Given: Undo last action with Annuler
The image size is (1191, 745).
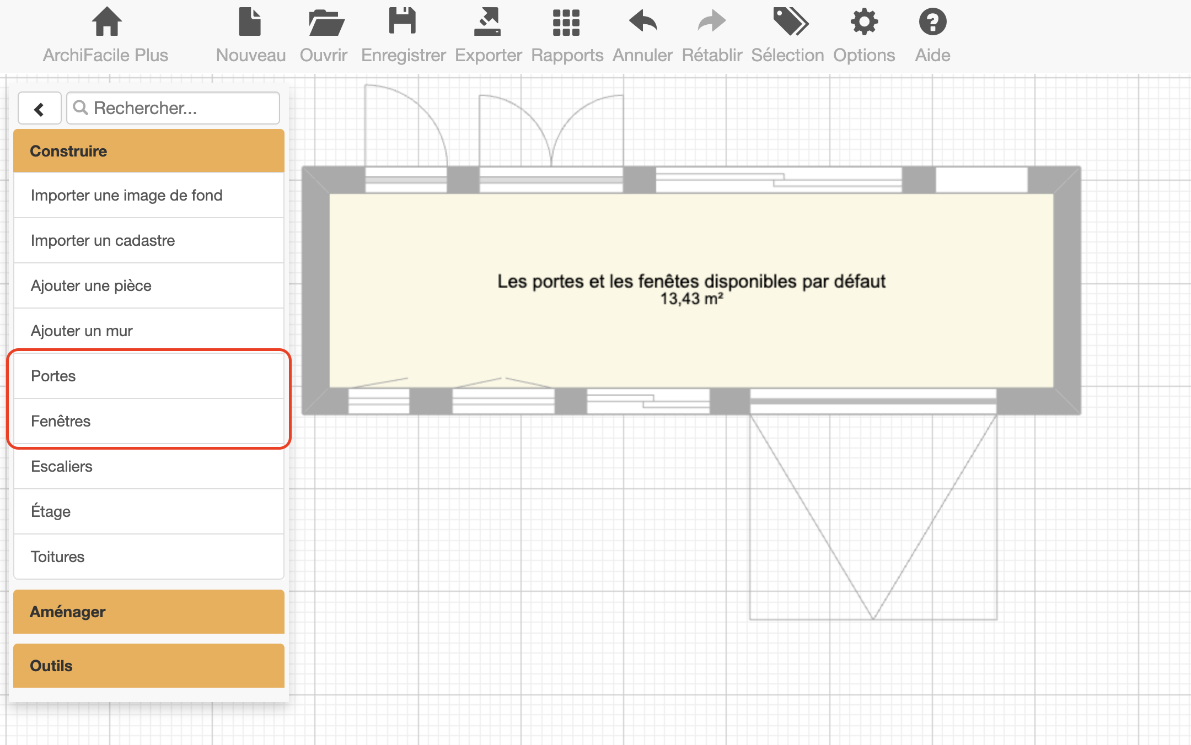Looking at the screenshot, I should pos(642,23).
